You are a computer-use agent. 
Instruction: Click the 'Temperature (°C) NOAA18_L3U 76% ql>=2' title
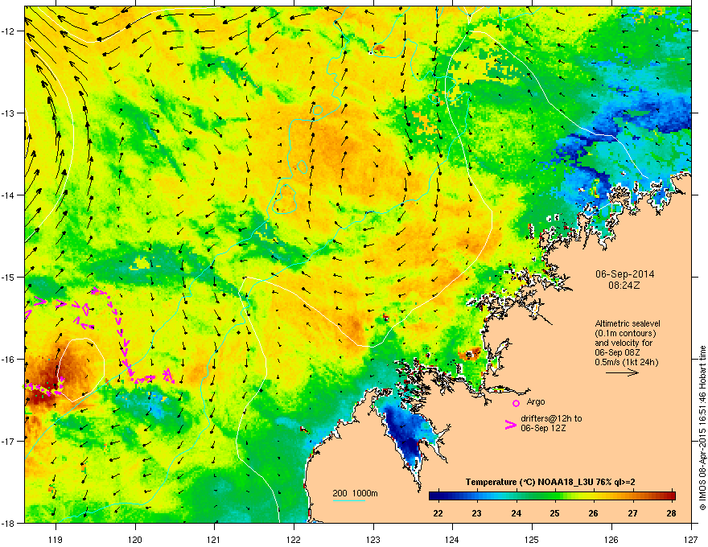[550, 482]
